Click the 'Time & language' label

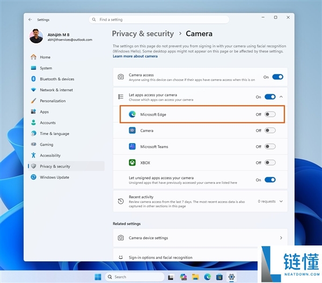click(x=54, y=133)
